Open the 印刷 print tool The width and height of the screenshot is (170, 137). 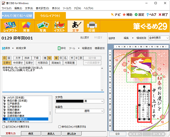click(92, 26)
